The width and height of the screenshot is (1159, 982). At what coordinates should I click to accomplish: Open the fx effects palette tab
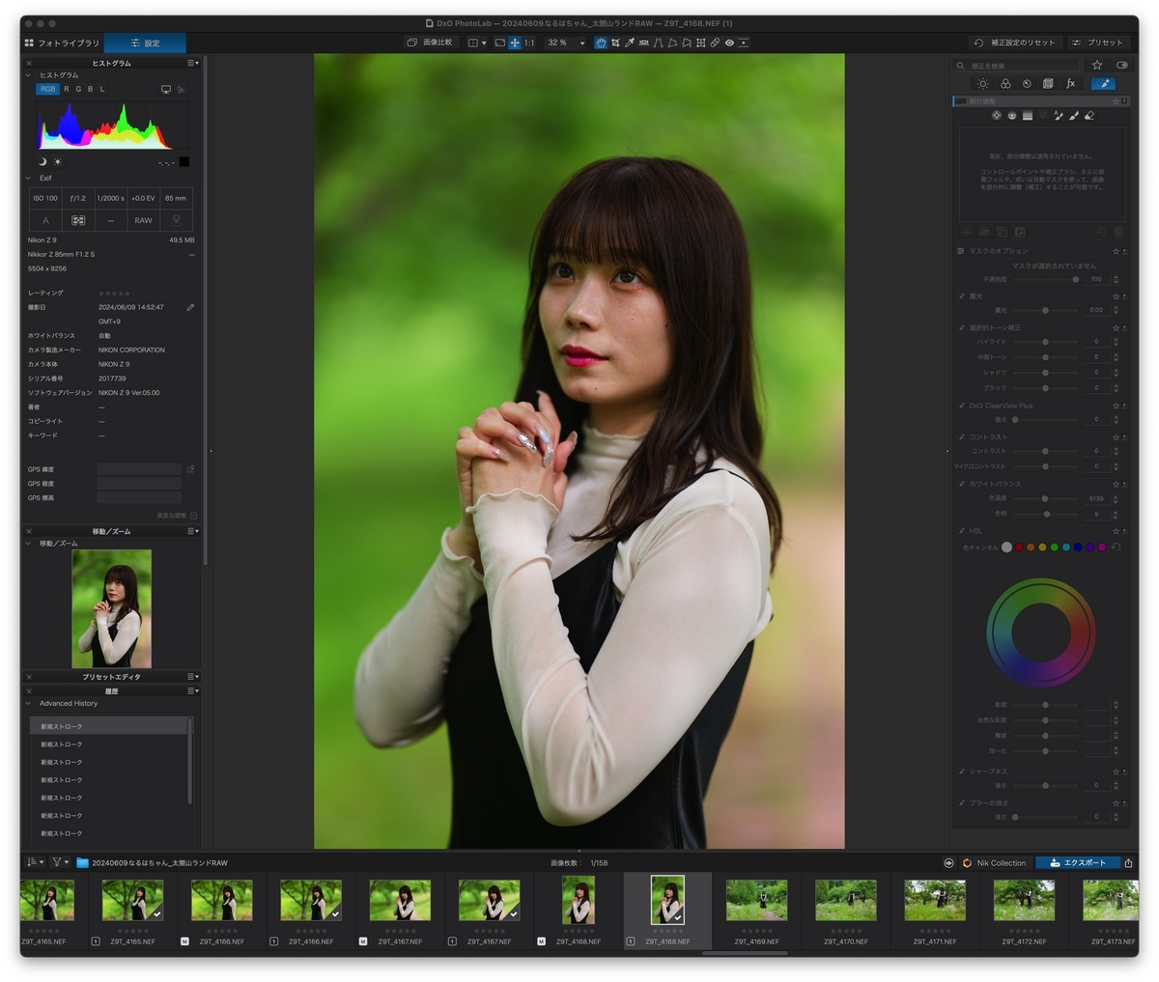(x=1070, y=84)
